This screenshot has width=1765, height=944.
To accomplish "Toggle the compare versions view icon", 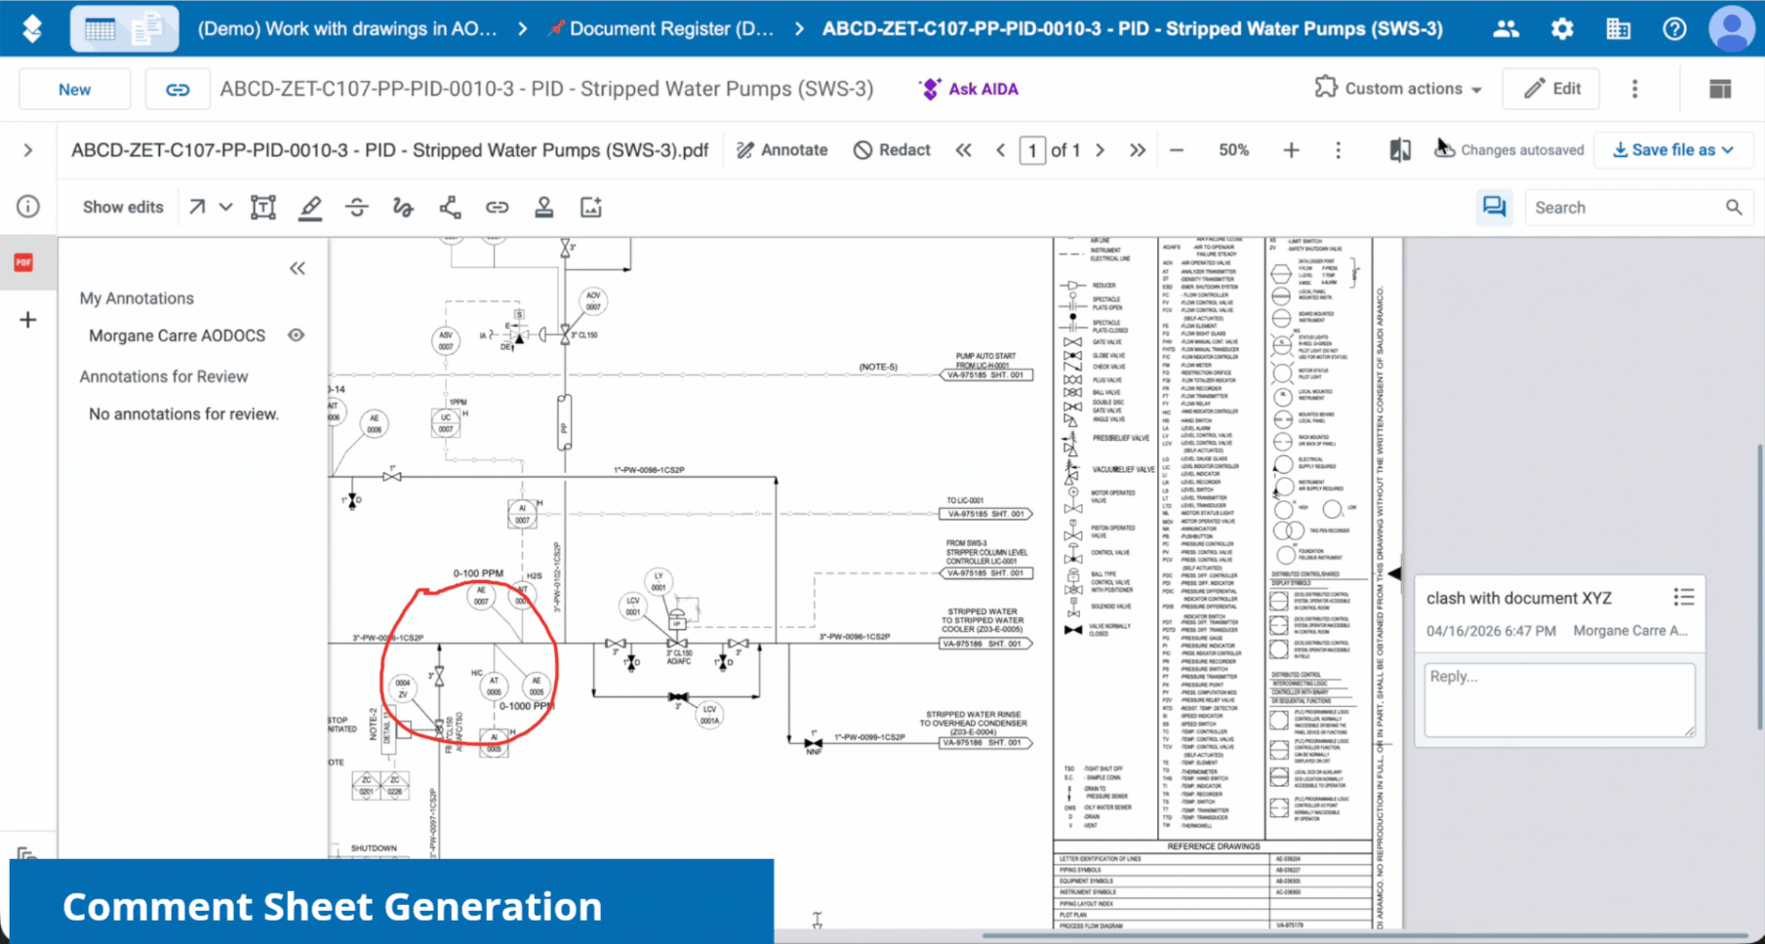I will coord(1400,150).
